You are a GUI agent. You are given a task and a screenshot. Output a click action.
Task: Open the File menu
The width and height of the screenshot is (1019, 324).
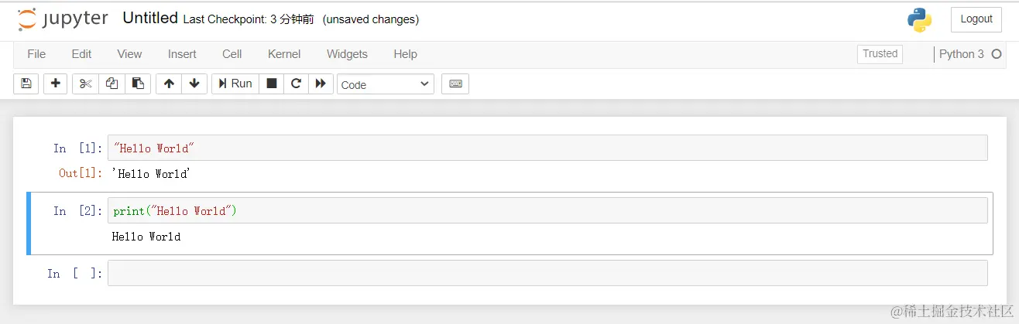(x=36, y=54)
